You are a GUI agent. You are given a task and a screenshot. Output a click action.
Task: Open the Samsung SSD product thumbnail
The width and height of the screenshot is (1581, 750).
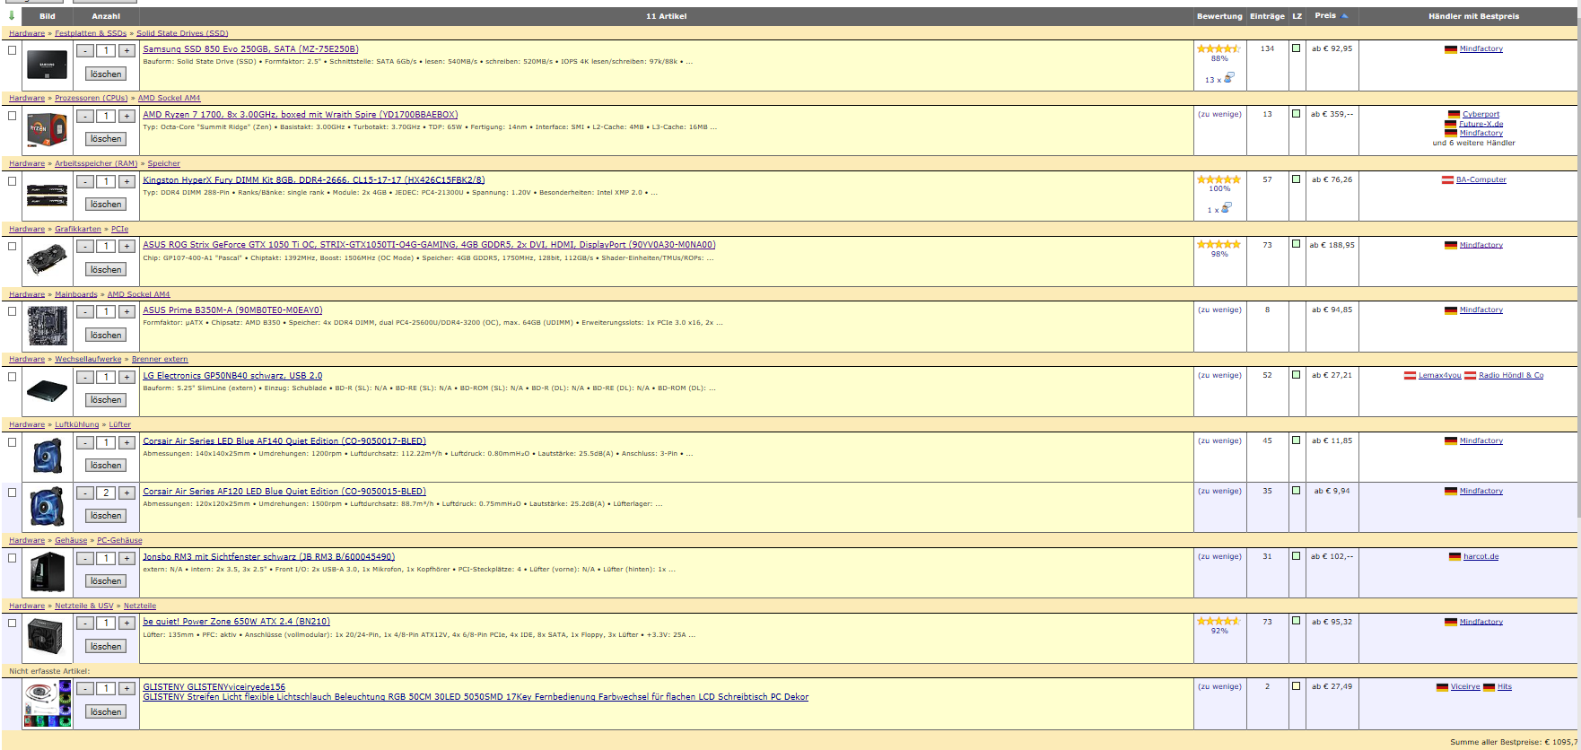48,65
